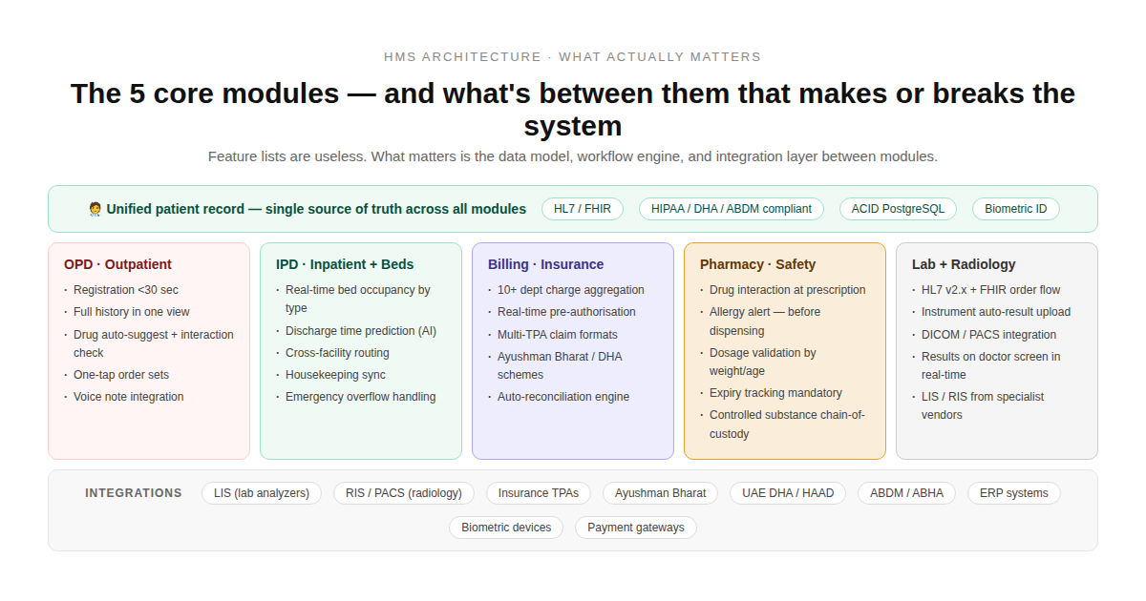Click 'Full history in one view' bullet
The image size is (1146, 601).
[132, 312]
